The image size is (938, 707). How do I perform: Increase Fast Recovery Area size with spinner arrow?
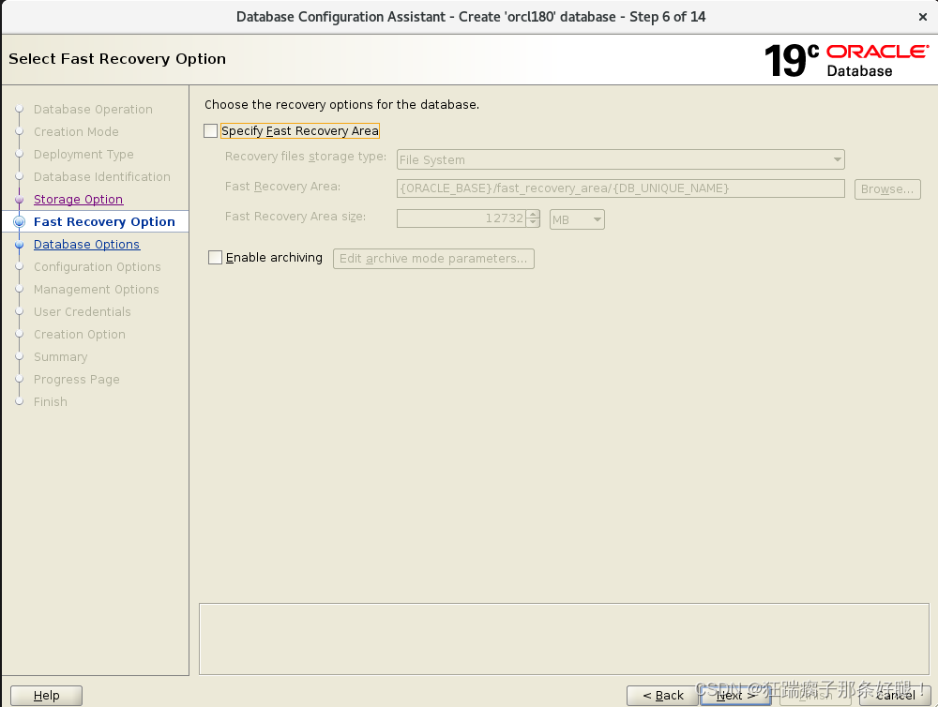[533, 215]
